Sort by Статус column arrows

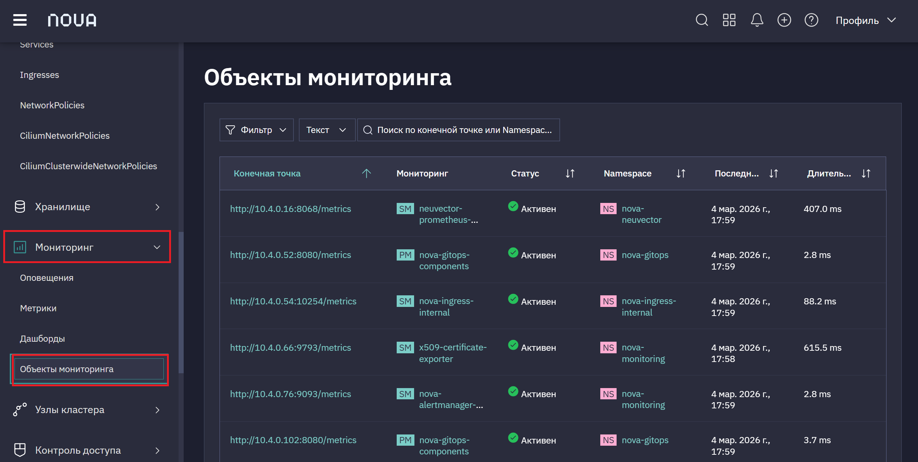click(570, 173)
